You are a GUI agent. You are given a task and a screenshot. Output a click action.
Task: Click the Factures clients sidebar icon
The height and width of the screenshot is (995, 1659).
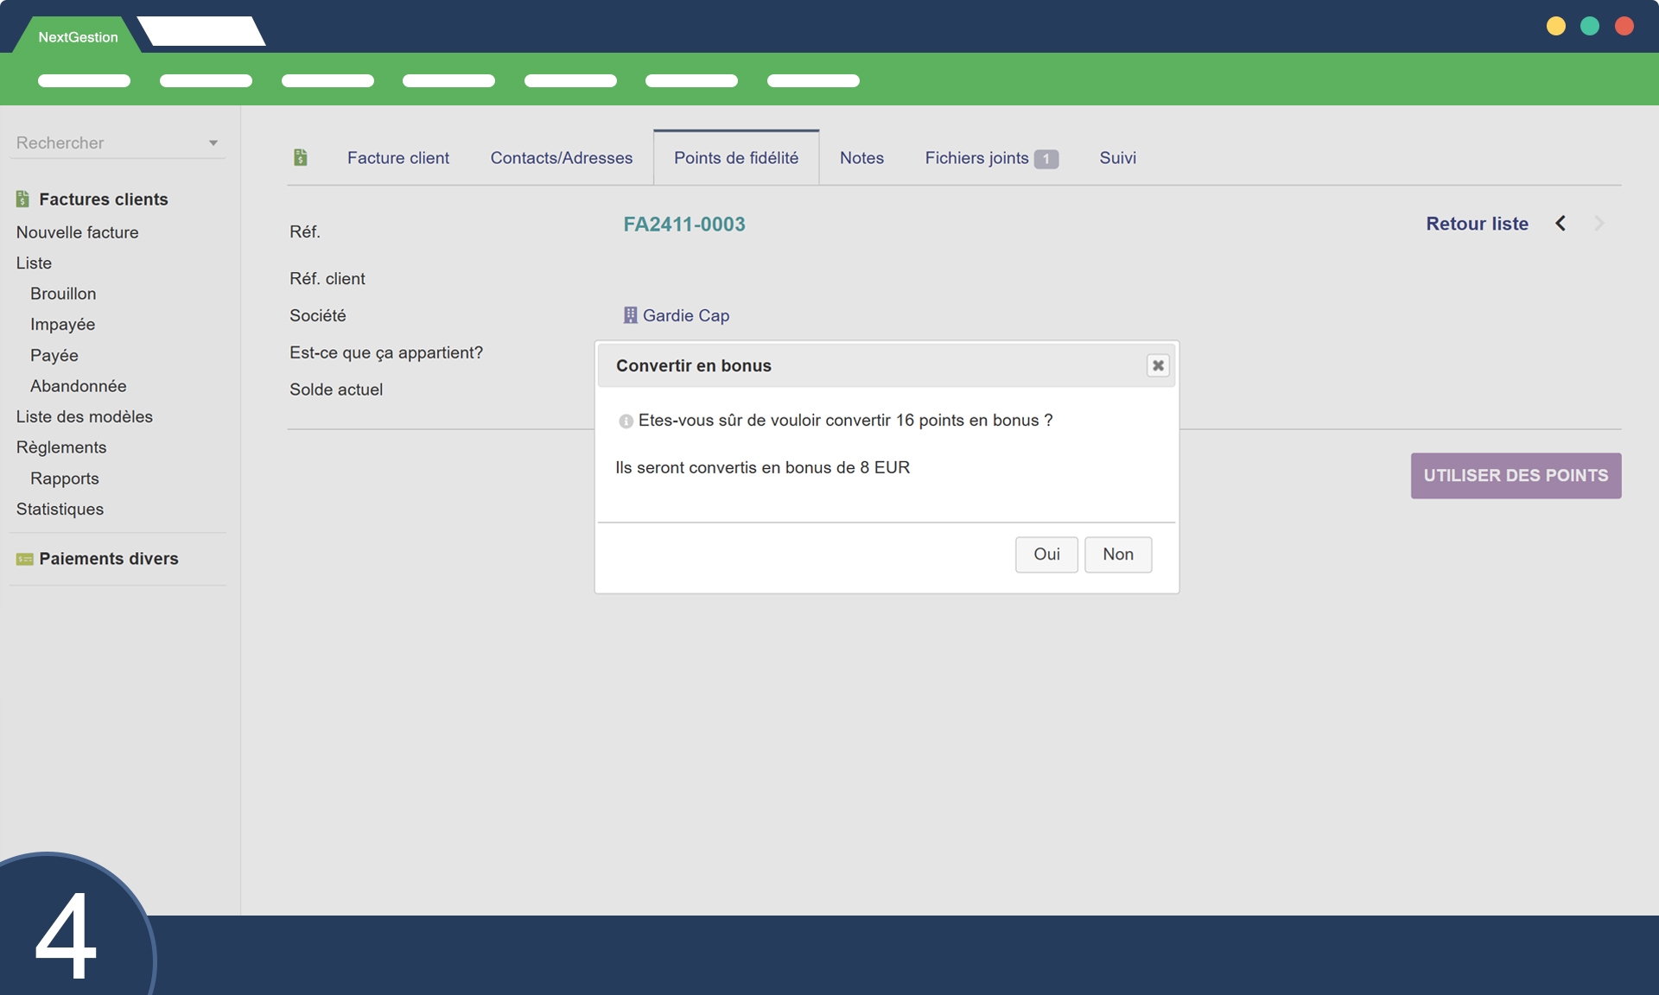coord(23,200)
